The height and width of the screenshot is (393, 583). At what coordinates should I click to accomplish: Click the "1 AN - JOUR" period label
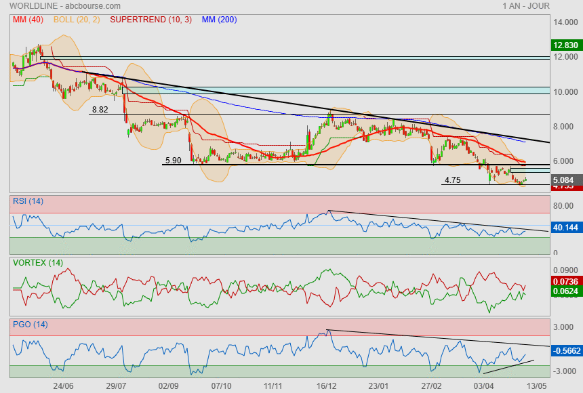click(526, 6)
